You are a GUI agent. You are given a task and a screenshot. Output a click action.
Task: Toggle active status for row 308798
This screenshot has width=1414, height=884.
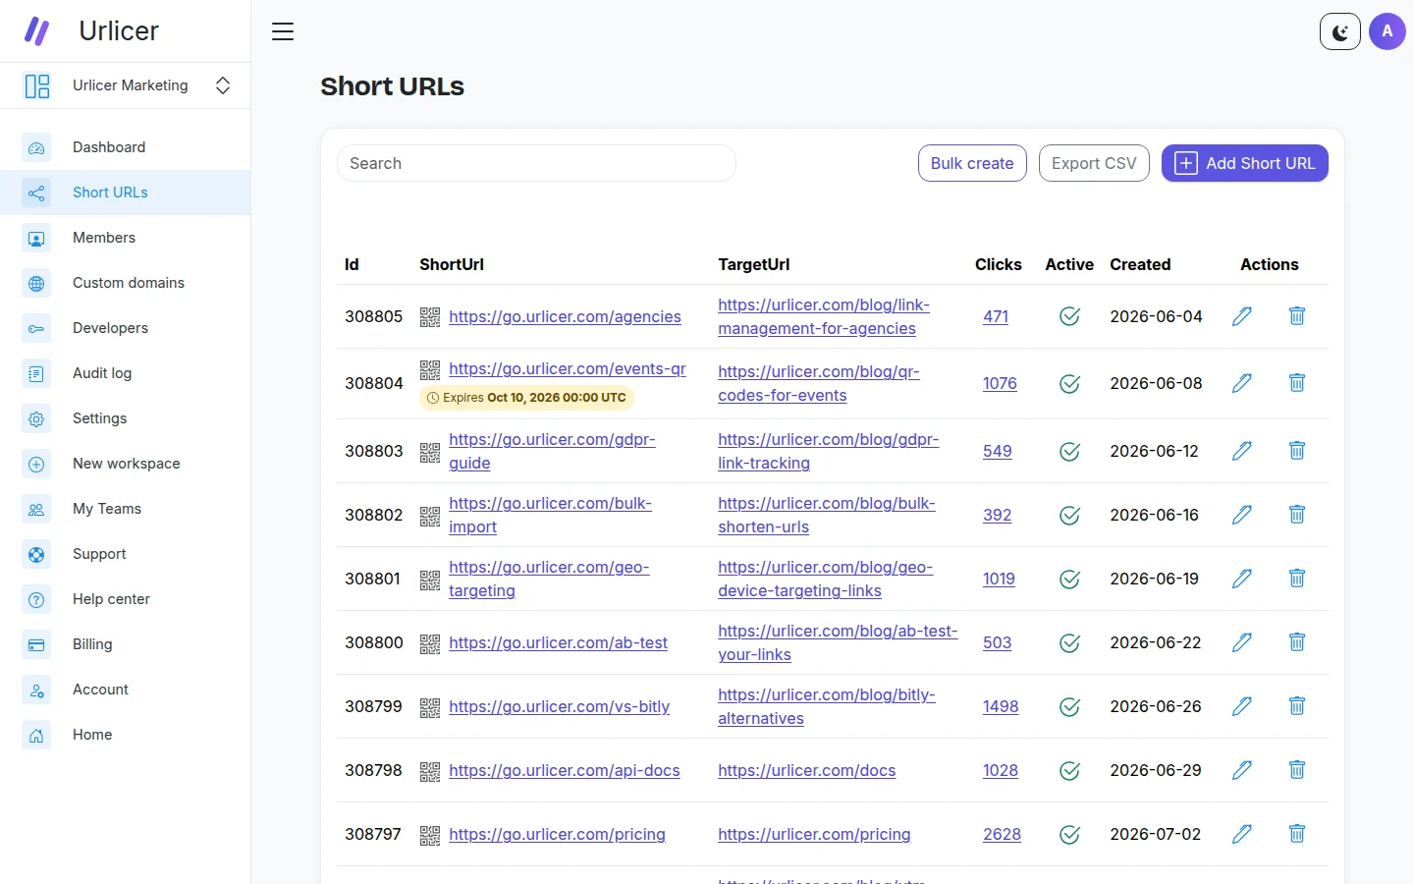1069,770
